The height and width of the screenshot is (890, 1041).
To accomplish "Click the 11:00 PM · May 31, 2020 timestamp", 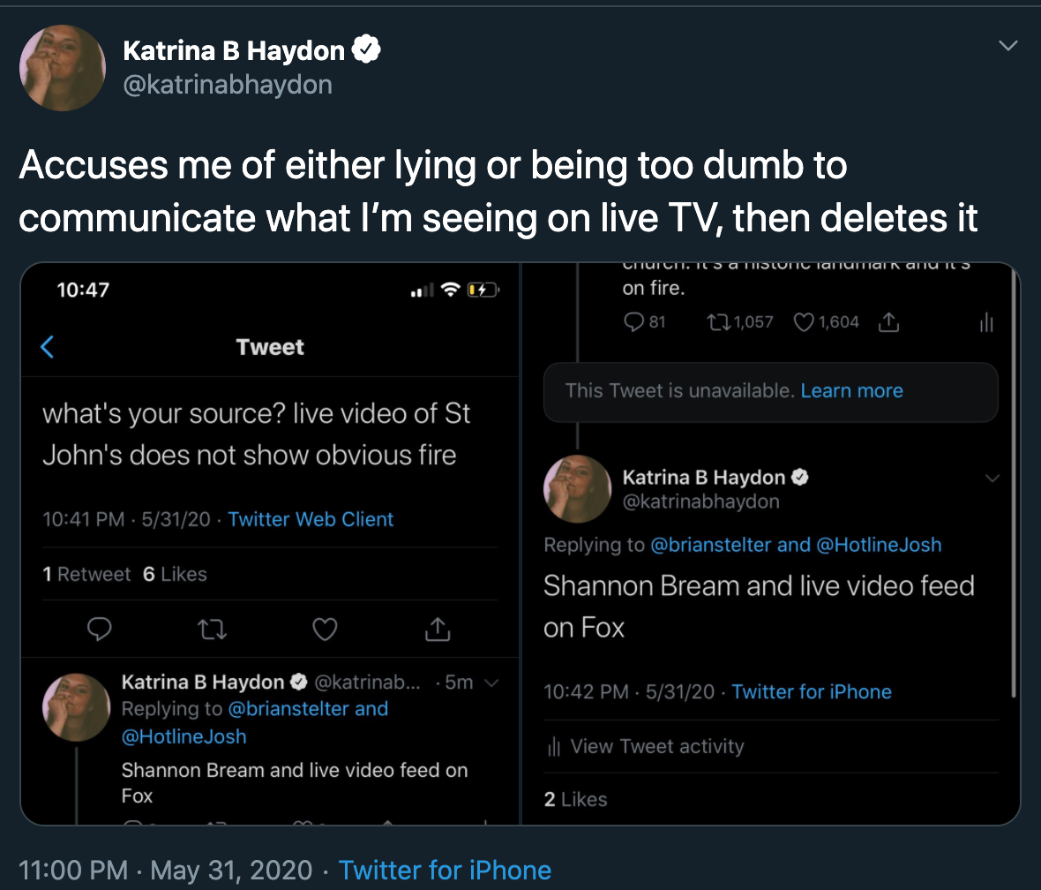I will tap(165, 871).
